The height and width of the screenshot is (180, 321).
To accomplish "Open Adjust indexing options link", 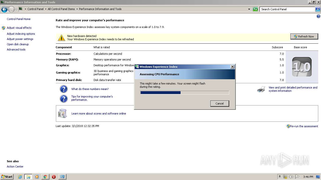I will [x=21, y=34].
